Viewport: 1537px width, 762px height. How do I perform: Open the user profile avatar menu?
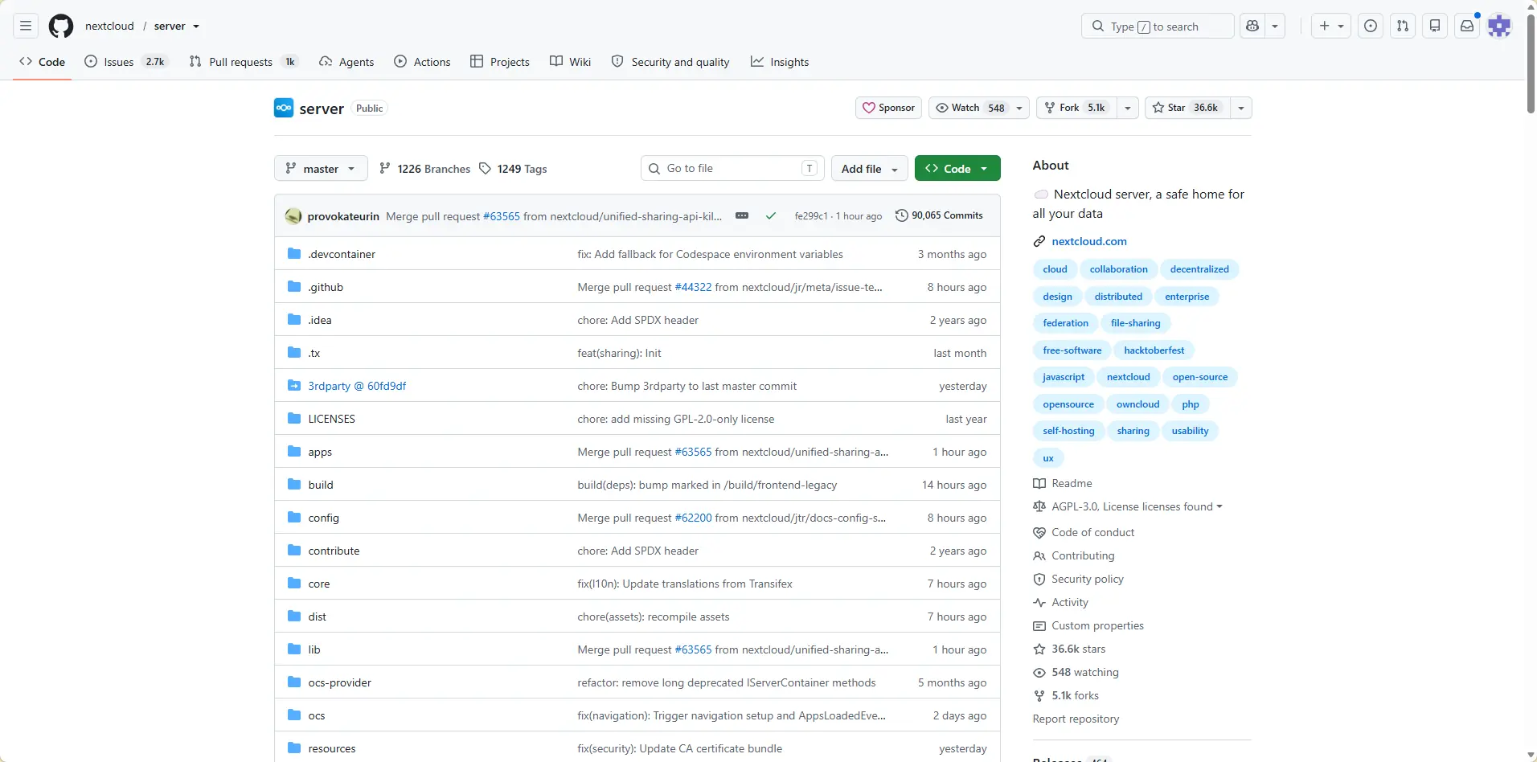point(1499,27)
